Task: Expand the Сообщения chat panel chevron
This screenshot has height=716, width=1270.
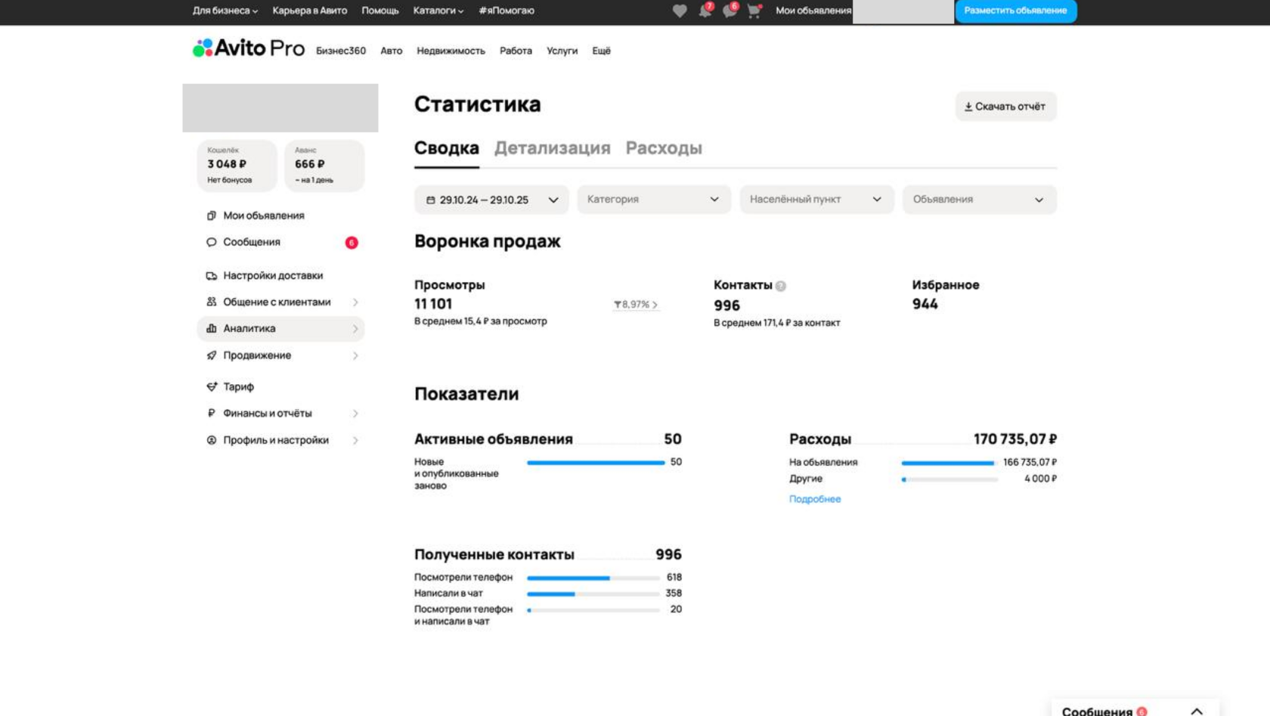Action: pyautogui.click(x=1197, y=711)
